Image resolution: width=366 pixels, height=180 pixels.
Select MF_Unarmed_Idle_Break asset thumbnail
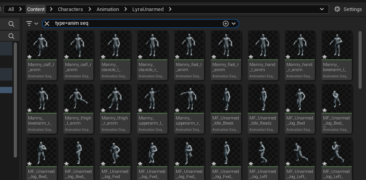tap(226, 99)
